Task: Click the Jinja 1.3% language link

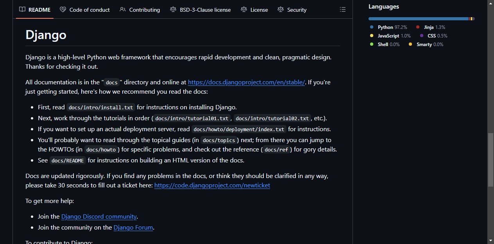Action: pos(431,27)
